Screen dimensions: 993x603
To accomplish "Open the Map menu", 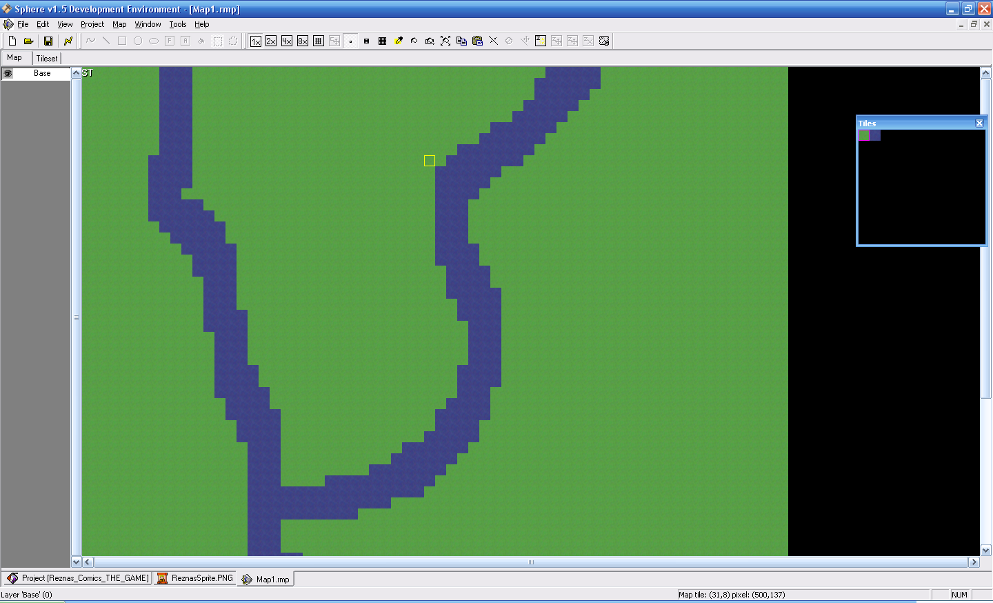I will [x=119, y=24].
